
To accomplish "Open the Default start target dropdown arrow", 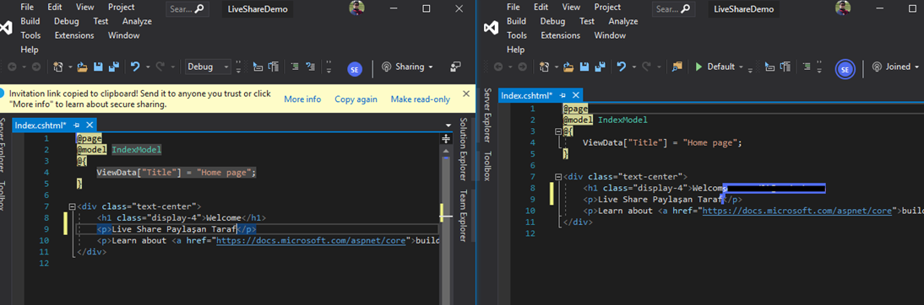I will (x=741, y=67).
